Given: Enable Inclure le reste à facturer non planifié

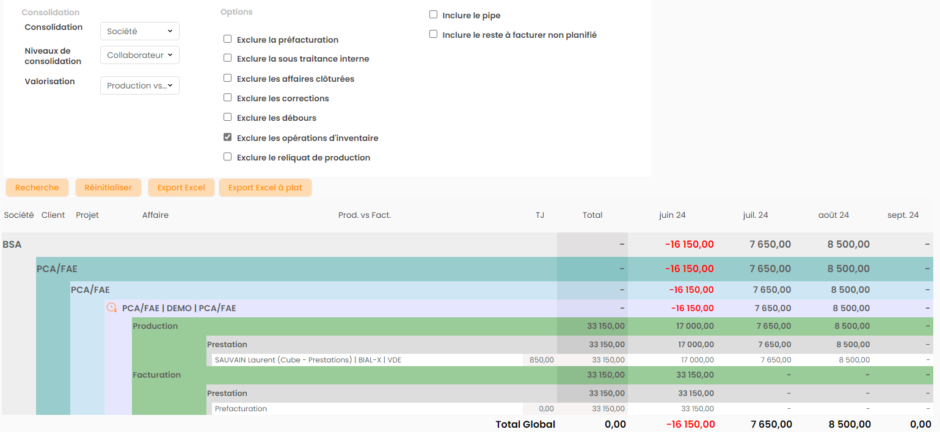Looking at the screenshot, I should pos(433,34).
